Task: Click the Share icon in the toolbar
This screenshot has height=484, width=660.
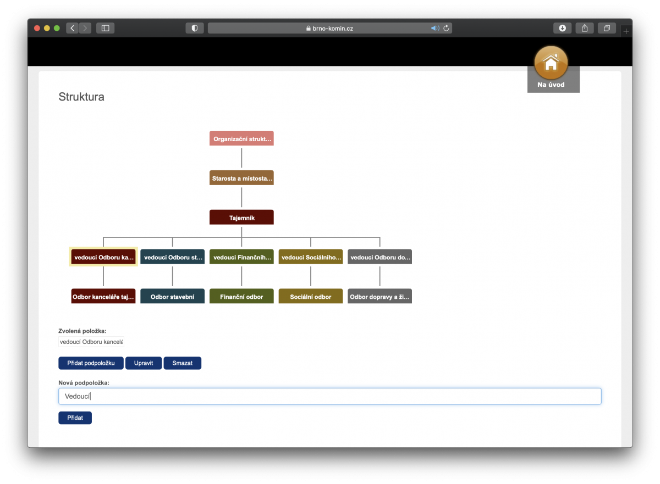Action: point(585,28)
